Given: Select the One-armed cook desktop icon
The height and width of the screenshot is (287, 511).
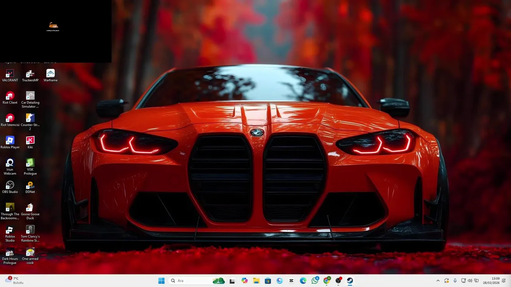Looking at the screenshot, I should click(x=30, y=256).
